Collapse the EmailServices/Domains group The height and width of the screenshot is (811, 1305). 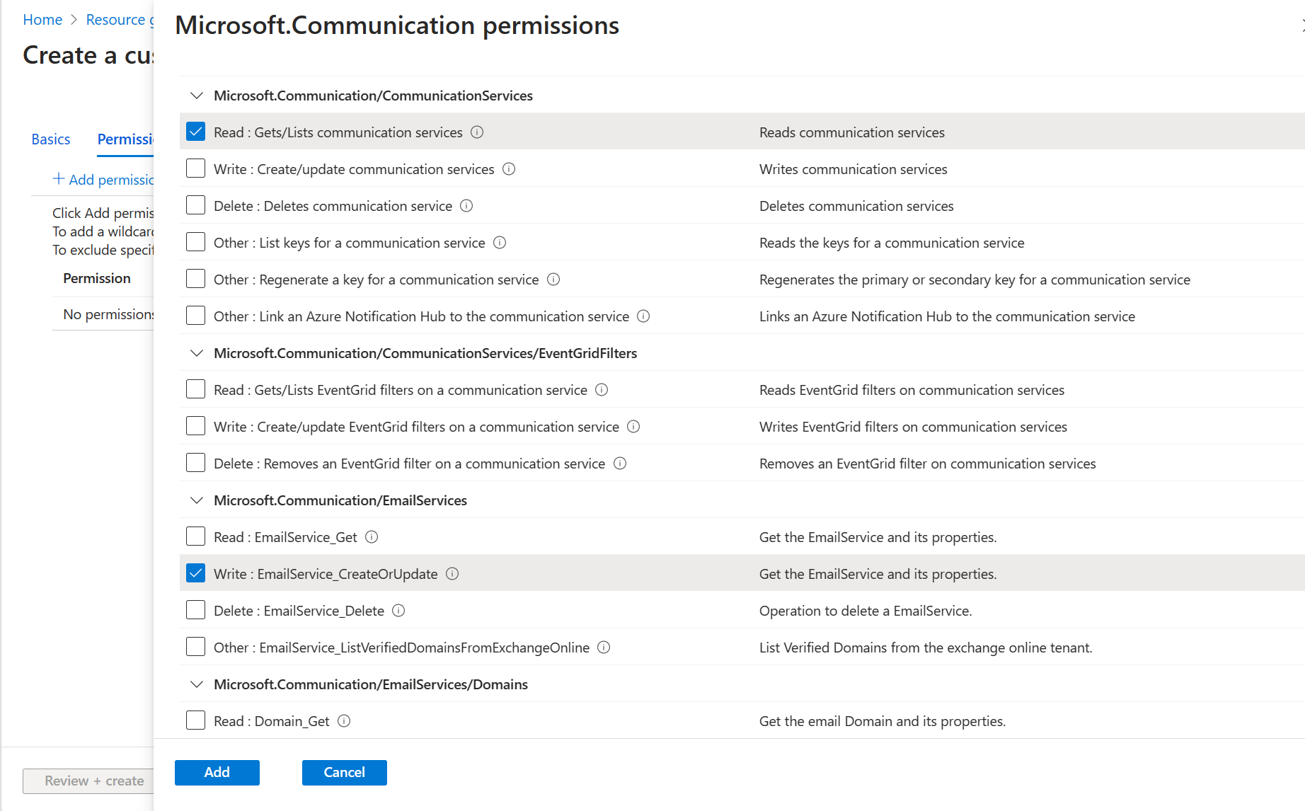tap(197, 684)
